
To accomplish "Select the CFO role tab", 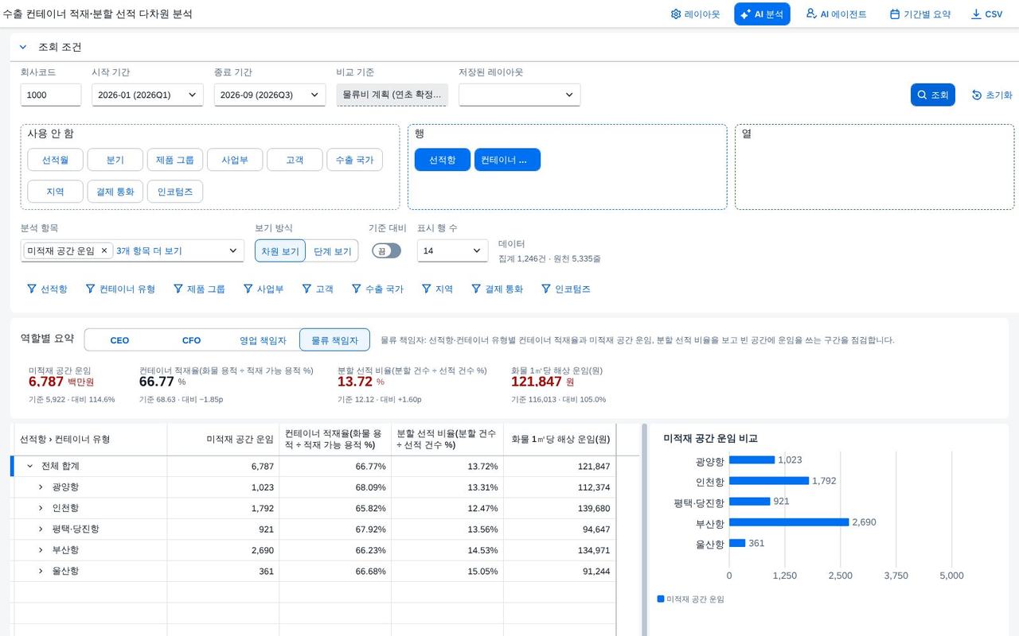I will coord(191,340).
